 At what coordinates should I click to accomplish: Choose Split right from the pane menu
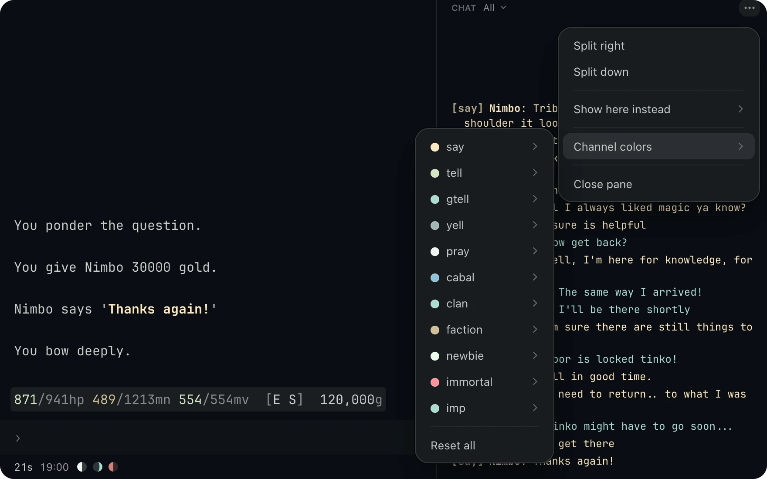658,46
